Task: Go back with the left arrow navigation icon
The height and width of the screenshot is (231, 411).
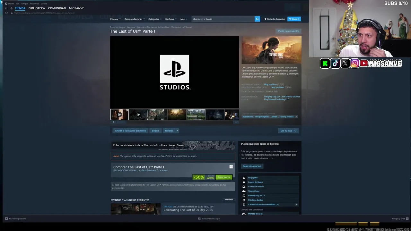Action: click(6, 8)
